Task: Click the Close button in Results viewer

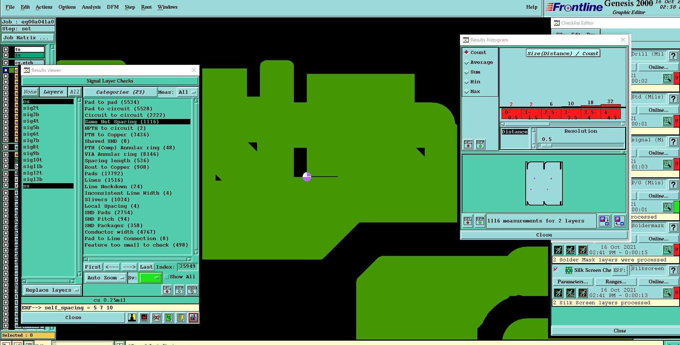Action: [x=73, y=318]
